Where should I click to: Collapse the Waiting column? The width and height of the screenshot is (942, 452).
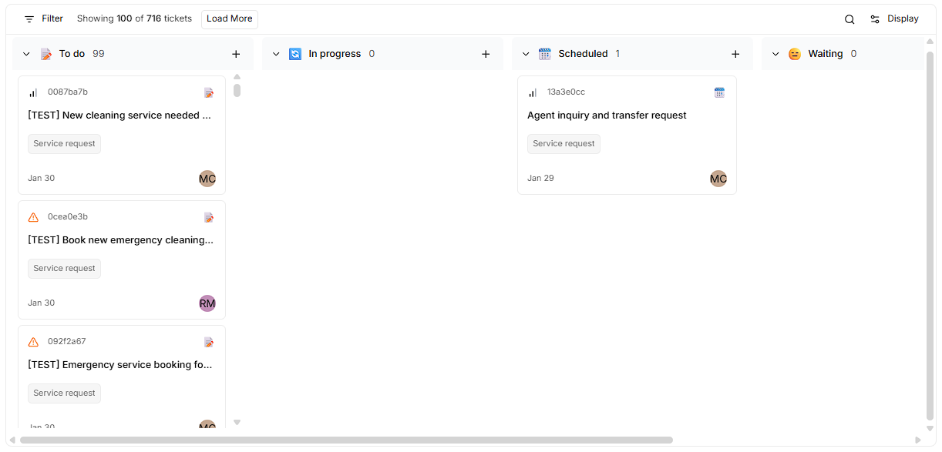pyautogui.click(x=775, y=54)
